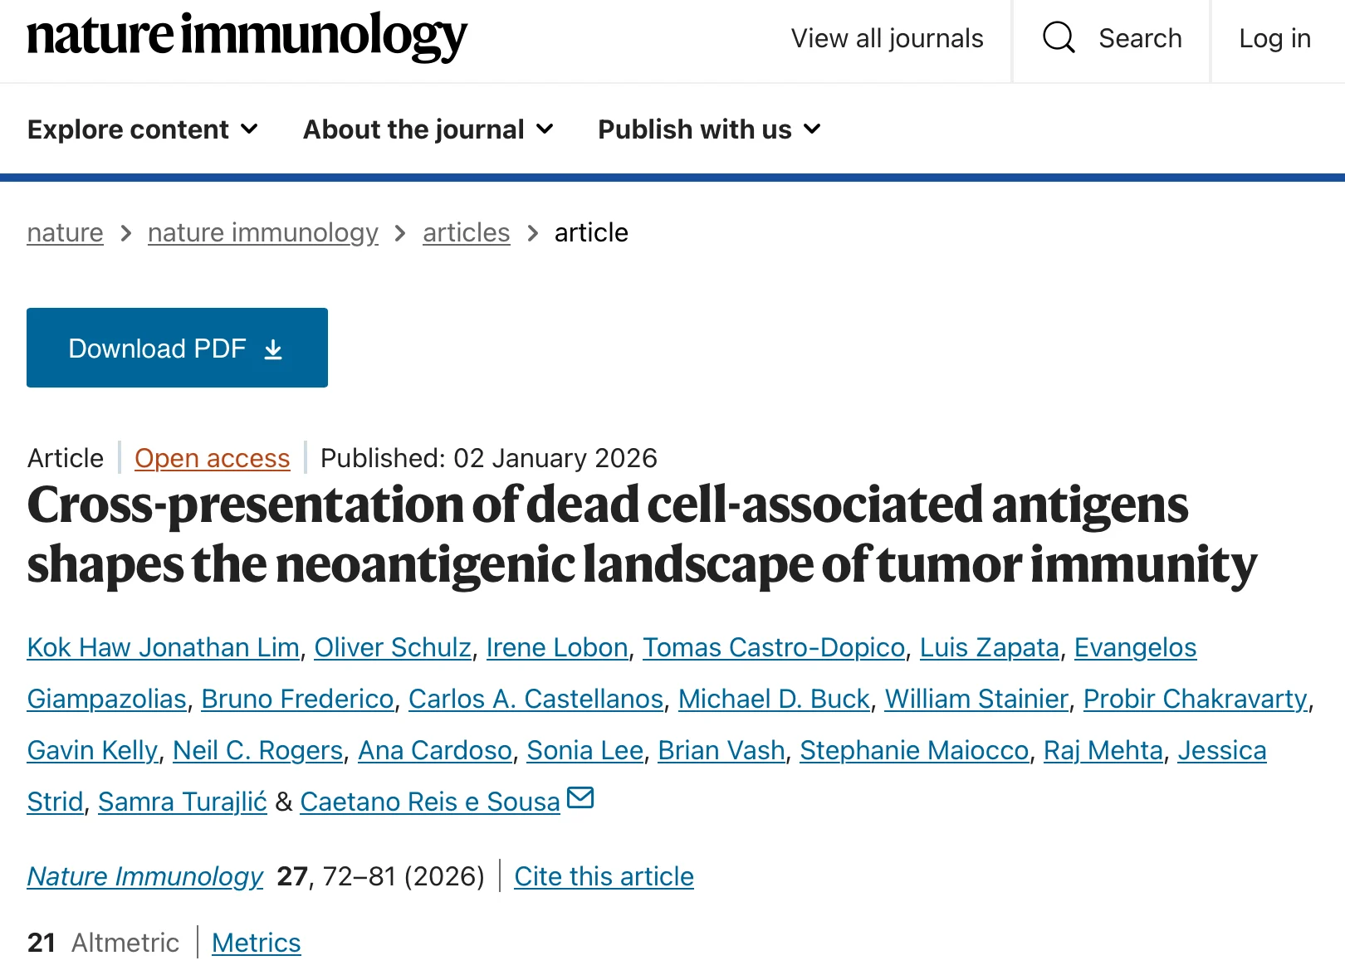Viewport: 1345px width, 980px height.
Task: View the article Metrics link
Action: point(256,943)
